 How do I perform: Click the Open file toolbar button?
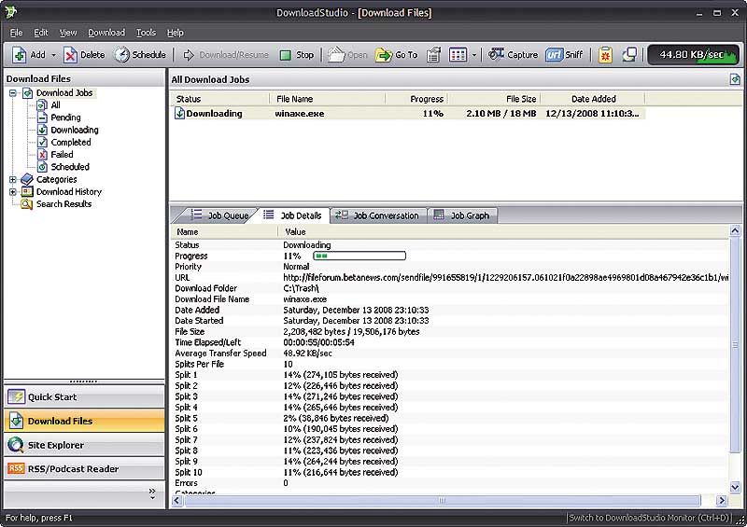(x=347, y=55)
